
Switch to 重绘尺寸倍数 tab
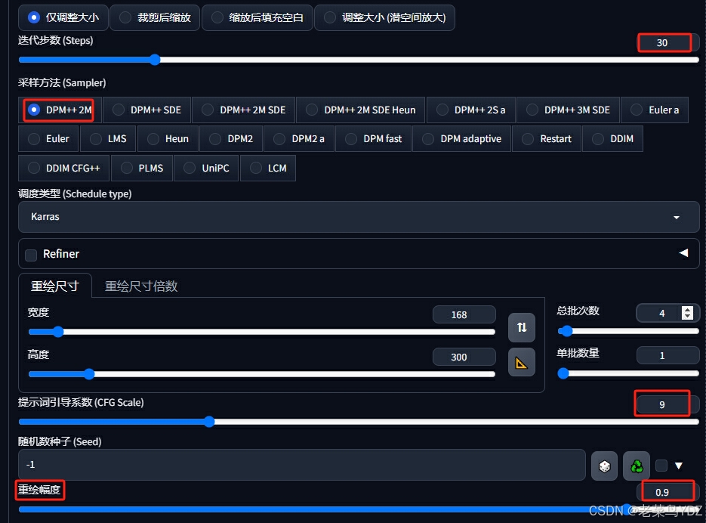tap(141, 286)
